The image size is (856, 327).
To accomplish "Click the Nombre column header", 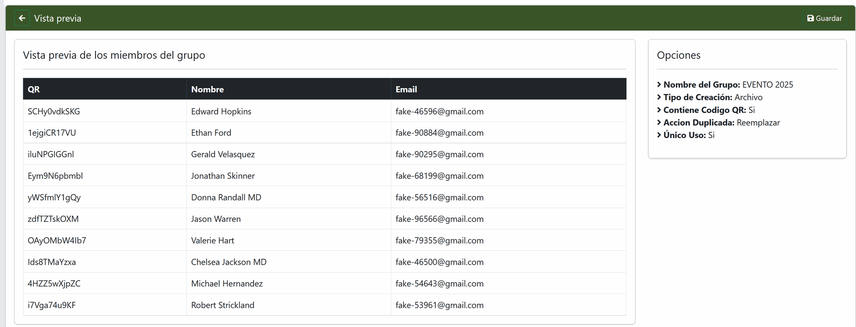I will [x=207, y=89].
